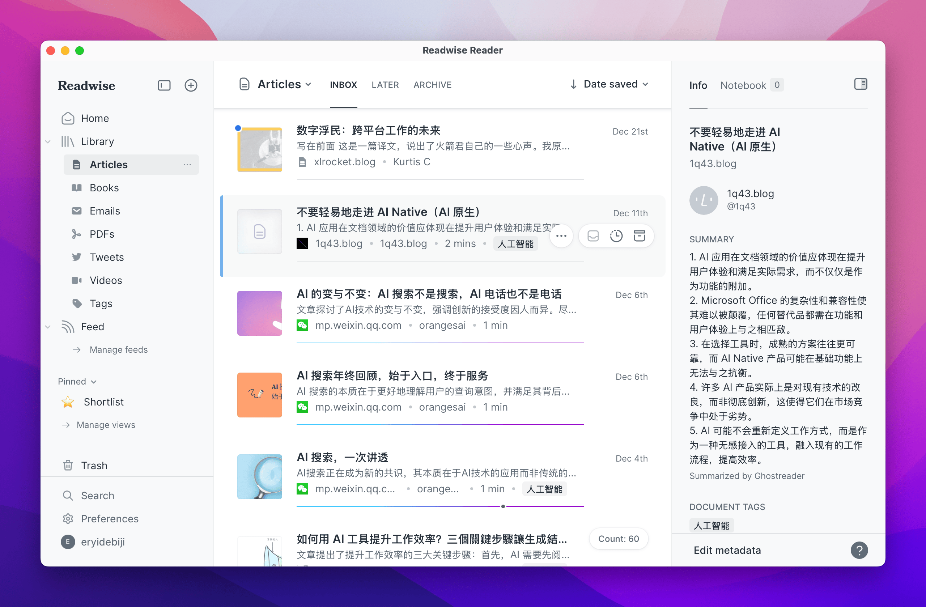Click the 数字浮民 article thumbnail
This screenshot has height=607, width=926.
click(x=259, y=149)
